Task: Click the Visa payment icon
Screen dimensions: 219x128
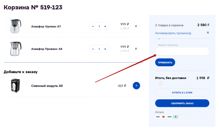Action: pyautogui.click(x=158, y=117)
